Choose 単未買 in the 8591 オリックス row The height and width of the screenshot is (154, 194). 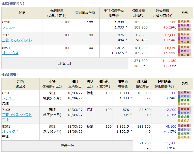click(x=185, y=55)
